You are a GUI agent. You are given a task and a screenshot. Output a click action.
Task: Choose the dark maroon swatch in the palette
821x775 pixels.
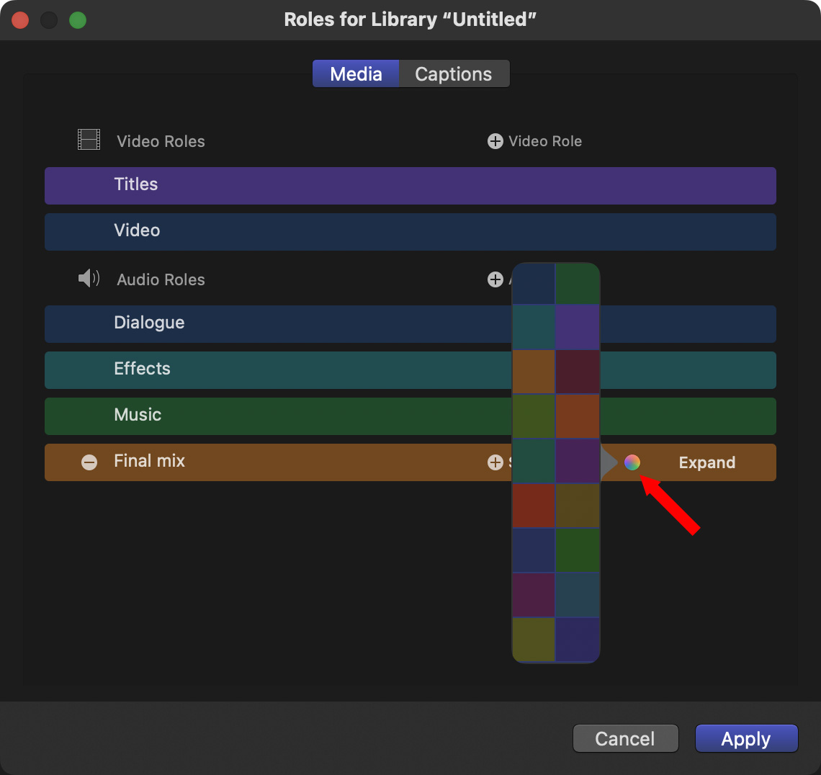point(578,372)
